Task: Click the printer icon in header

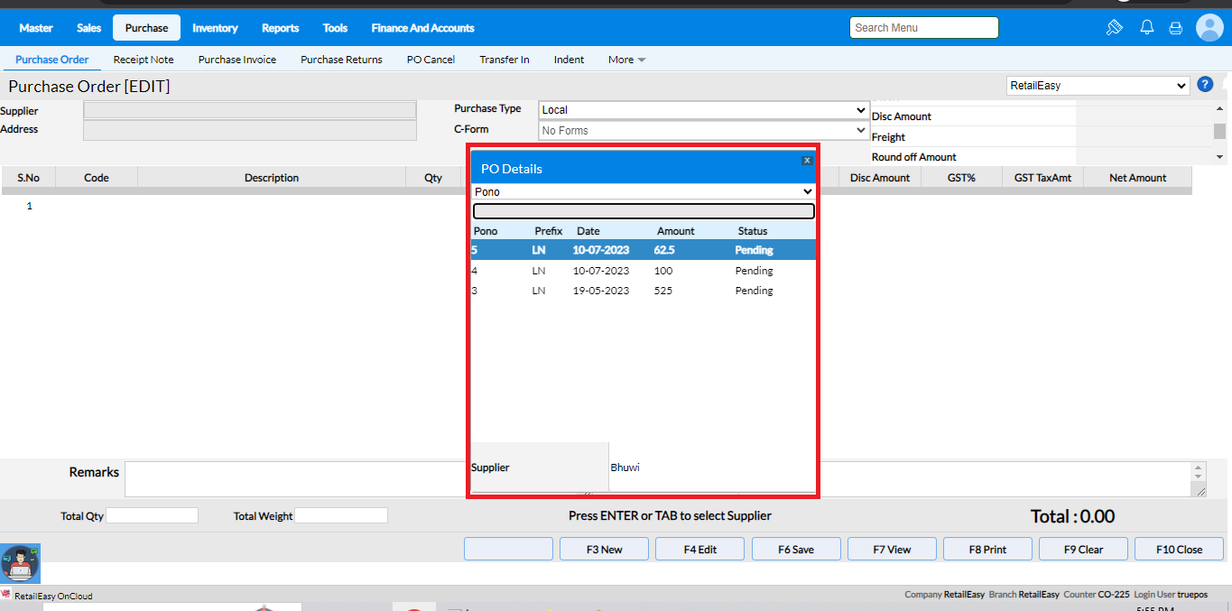Action: pyautogui.click(x=1175, y=28)
